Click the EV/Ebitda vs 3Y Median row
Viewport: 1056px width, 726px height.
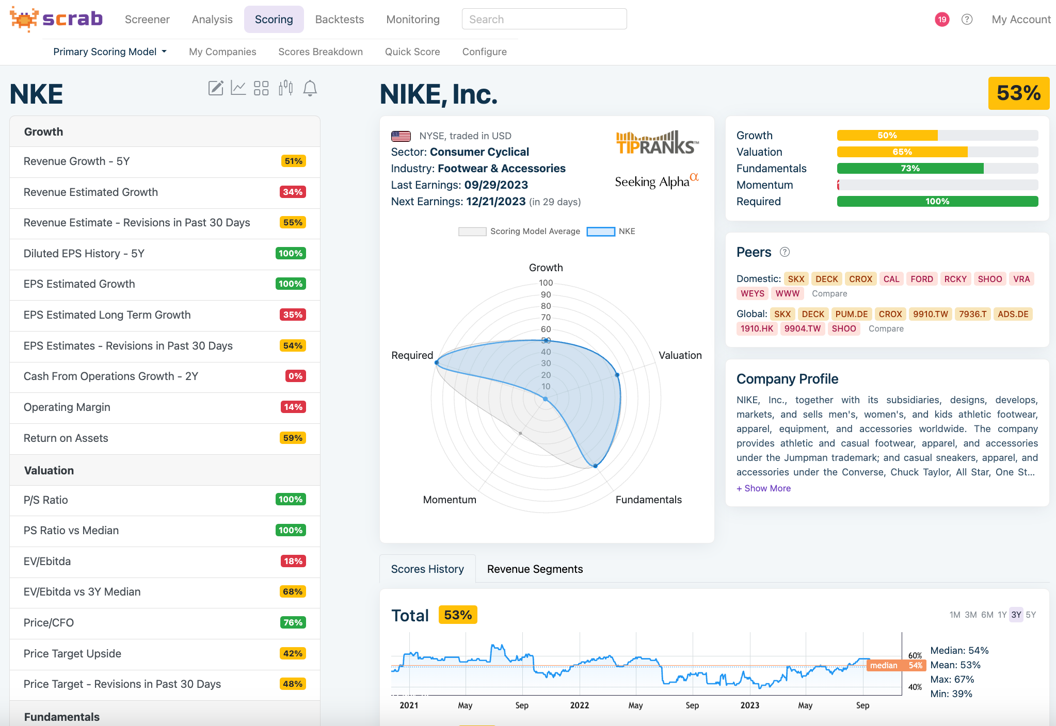point(165,592)
